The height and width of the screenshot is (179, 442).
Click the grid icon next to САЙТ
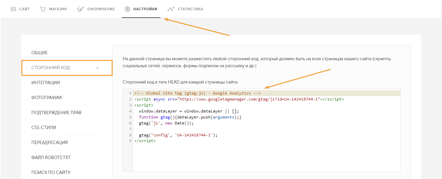(13, 9)
